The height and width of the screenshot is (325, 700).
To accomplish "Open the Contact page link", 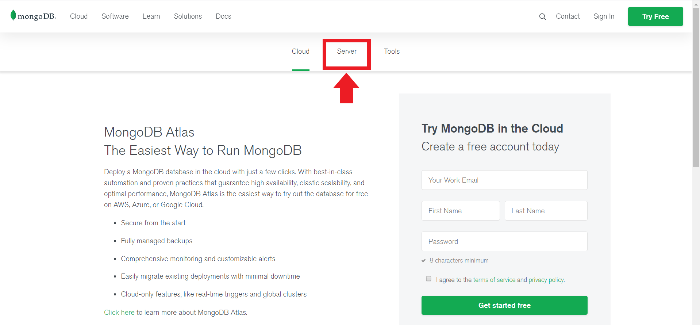I will click(568, 16).
